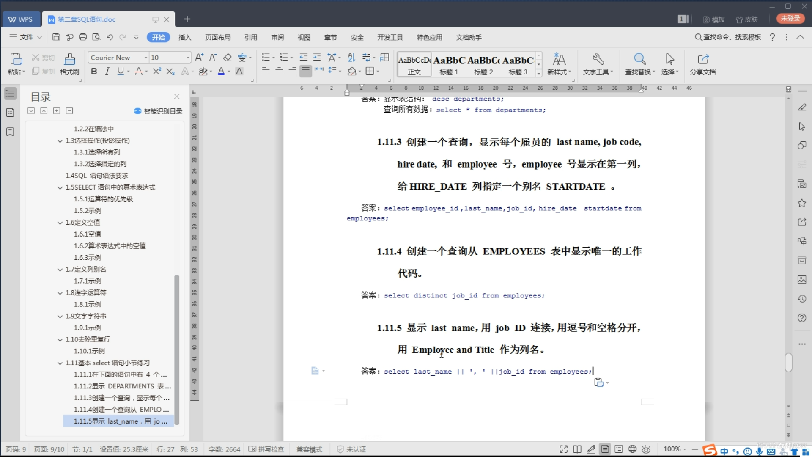
Task: Open the 审阅 ribbon tab
Action: [x=277, y=37]
